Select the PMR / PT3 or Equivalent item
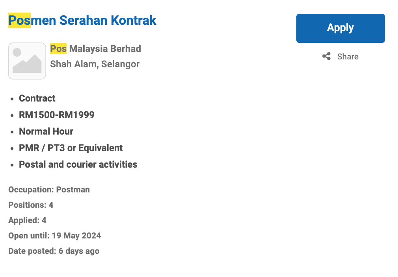 (71, 148)
